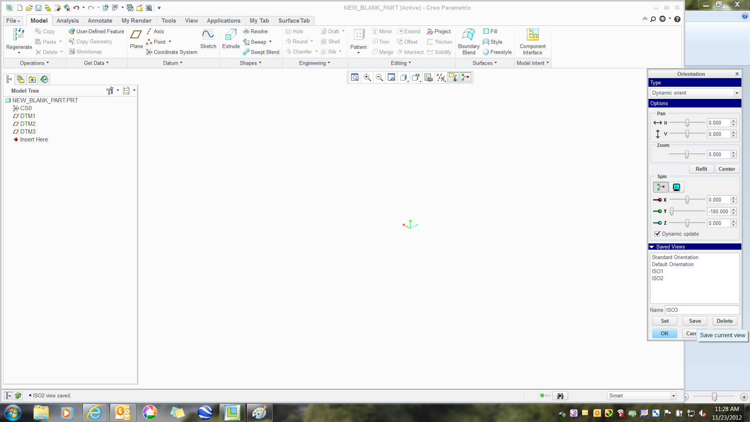Open the My Render tab
The image size is (750, 422).
pos(136,21)
